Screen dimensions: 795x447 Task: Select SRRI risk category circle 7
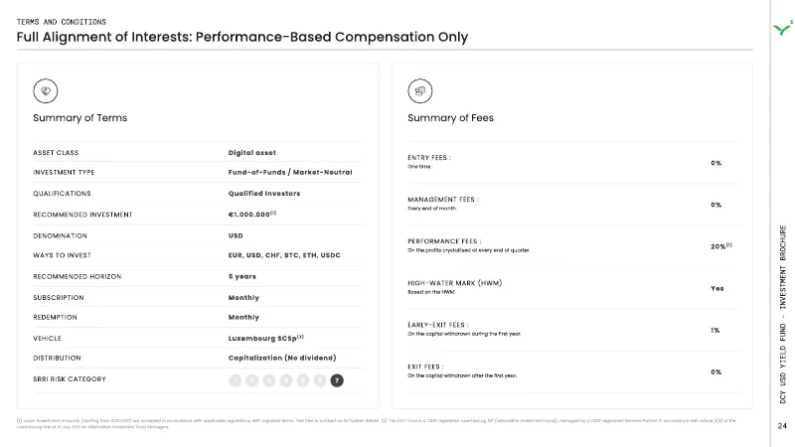337,380
